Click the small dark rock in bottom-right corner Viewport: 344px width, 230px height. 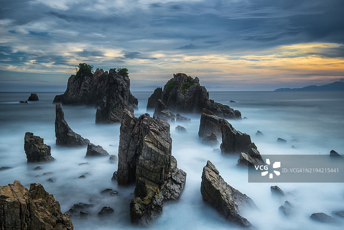click(322, 218)
